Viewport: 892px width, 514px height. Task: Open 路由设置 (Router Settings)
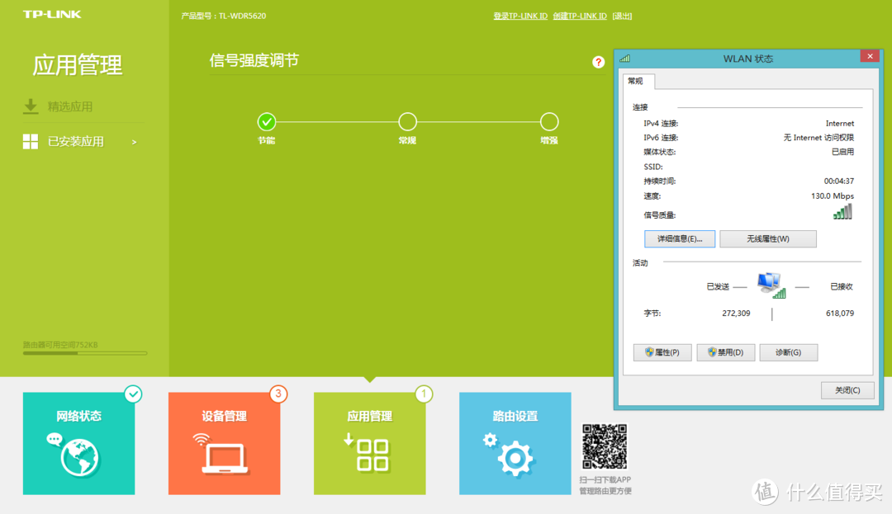[x=515, y=443]
